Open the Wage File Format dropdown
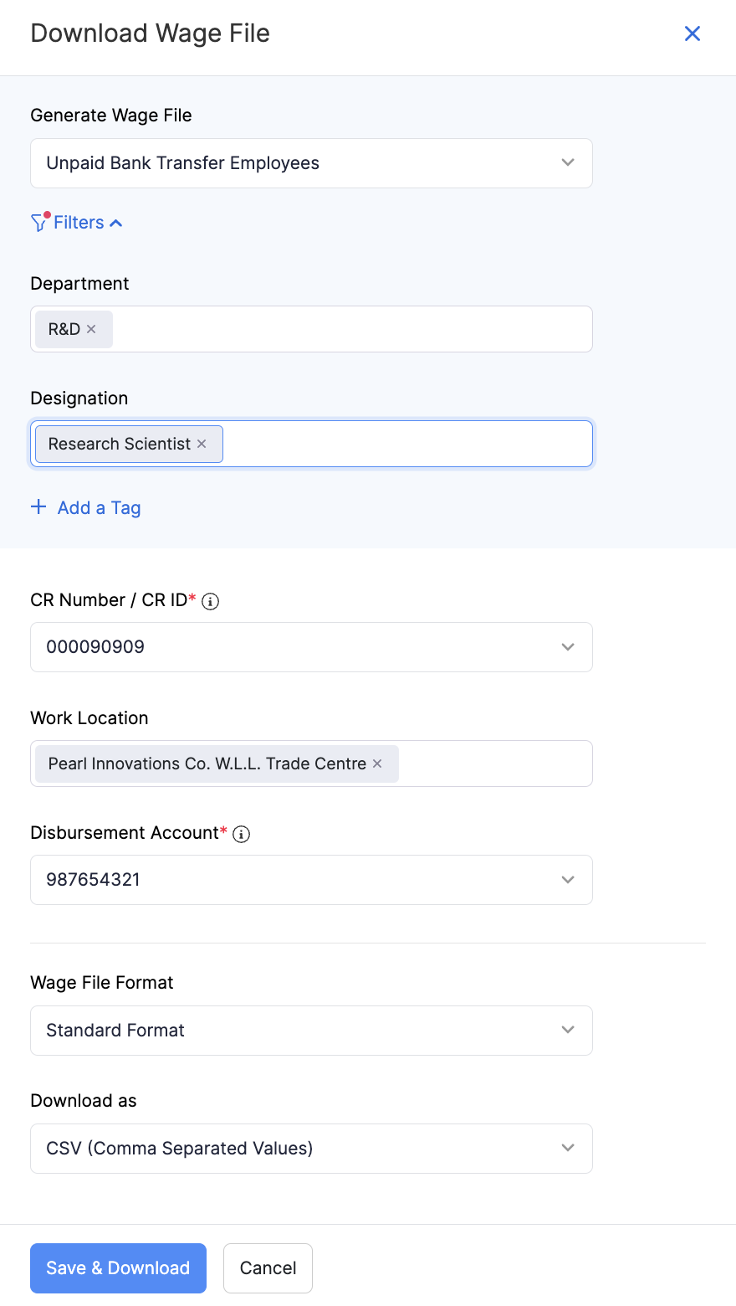The image size is (736, 1306). (x=568, y=1031)
